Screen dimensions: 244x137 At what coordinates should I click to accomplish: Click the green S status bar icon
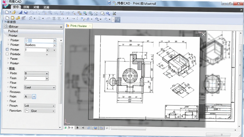click(66, 128)
